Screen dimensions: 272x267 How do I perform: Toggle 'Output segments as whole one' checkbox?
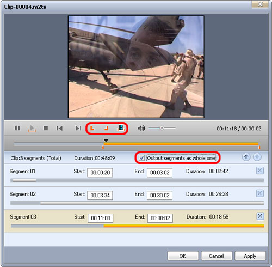click(141, 157)
